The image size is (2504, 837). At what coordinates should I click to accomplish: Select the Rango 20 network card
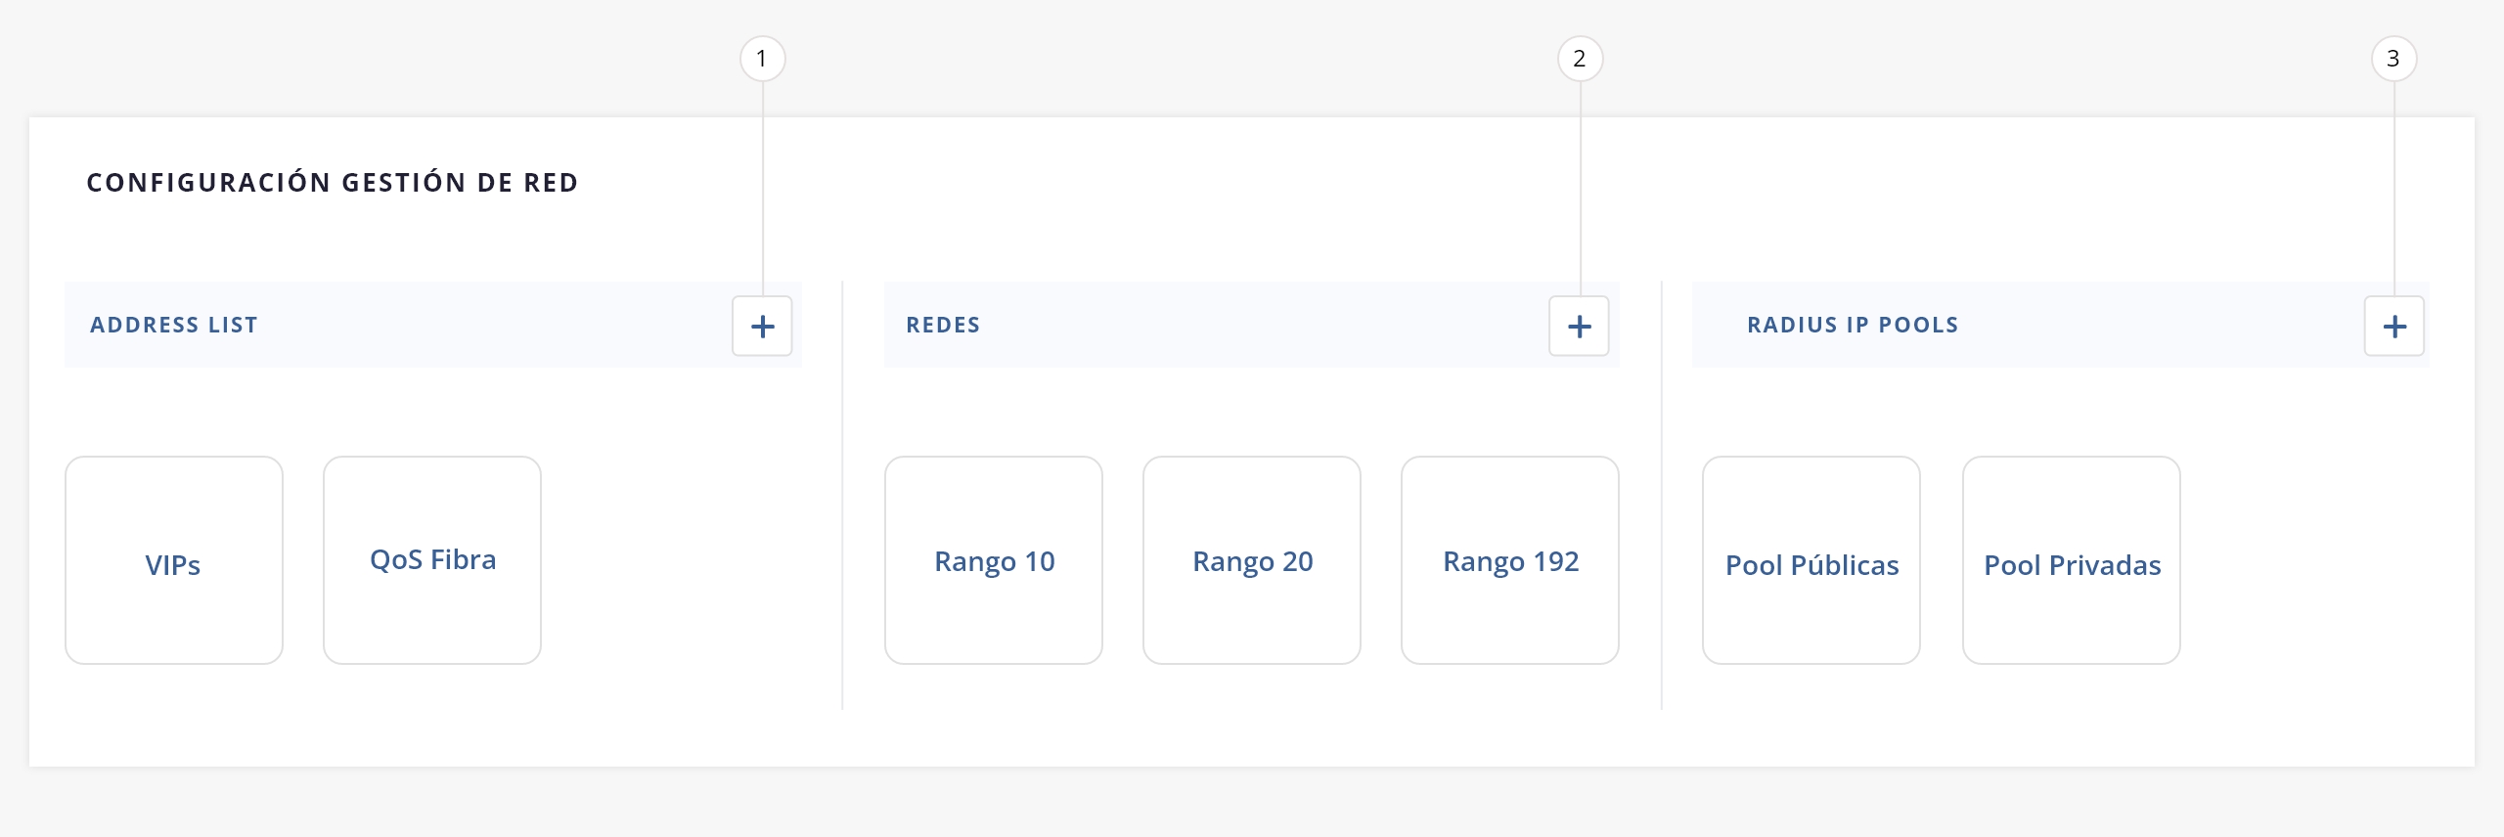1252,560
